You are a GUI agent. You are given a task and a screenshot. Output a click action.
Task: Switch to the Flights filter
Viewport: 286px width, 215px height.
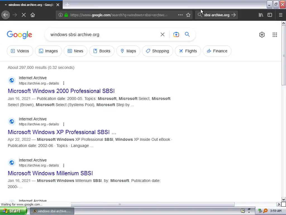point(188,51)
